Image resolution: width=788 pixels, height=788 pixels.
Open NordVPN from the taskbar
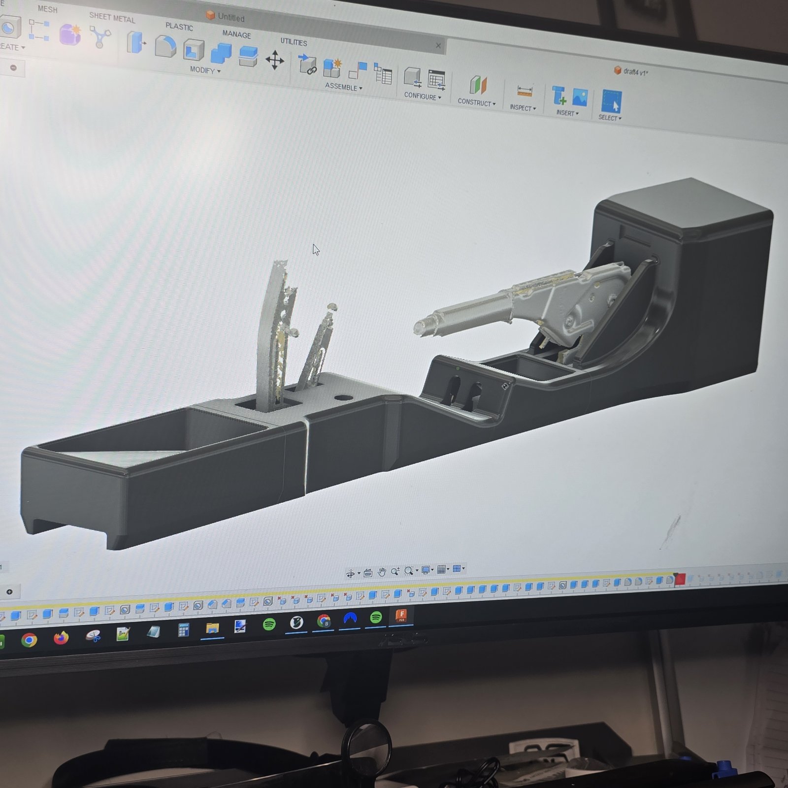click(350, 619)
